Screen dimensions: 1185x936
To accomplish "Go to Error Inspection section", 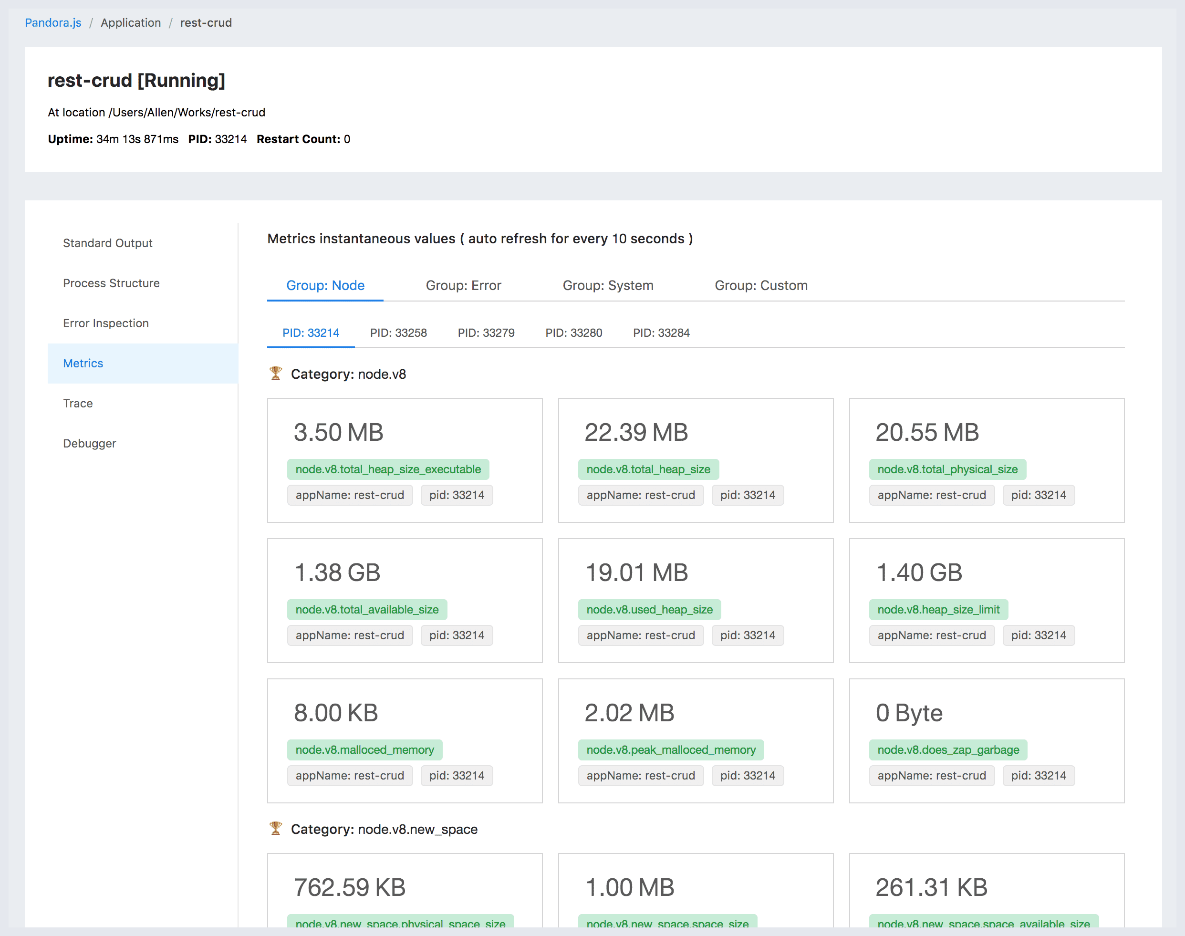I will [x=106, y=323].
